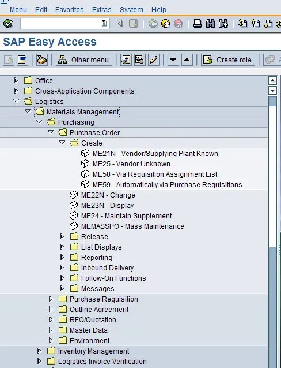281x368 pixels.
Task: Collapse the Create folder node
Action: pos(62,143)
